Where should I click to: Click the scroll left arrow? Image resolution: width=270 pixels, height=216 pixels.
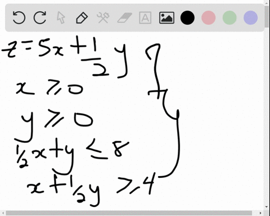click(3, 213)
